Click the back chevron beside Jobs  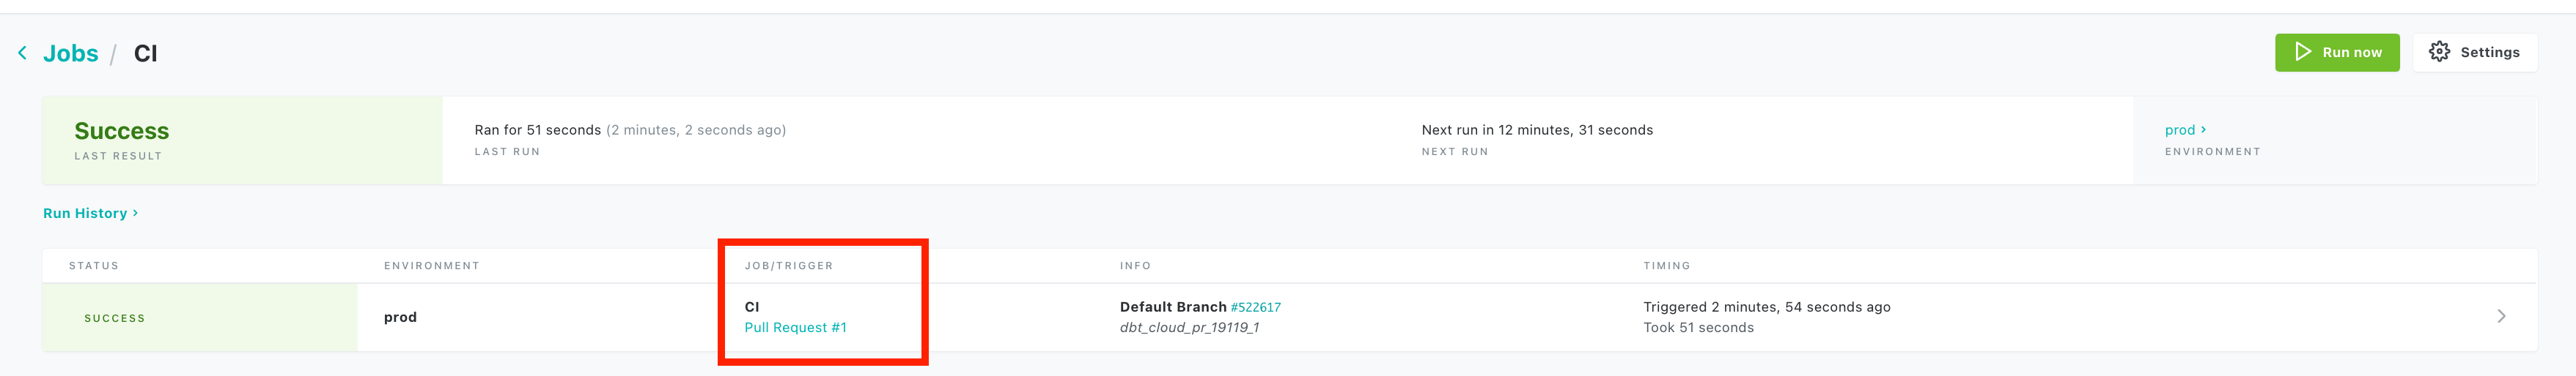coord(22,53)
